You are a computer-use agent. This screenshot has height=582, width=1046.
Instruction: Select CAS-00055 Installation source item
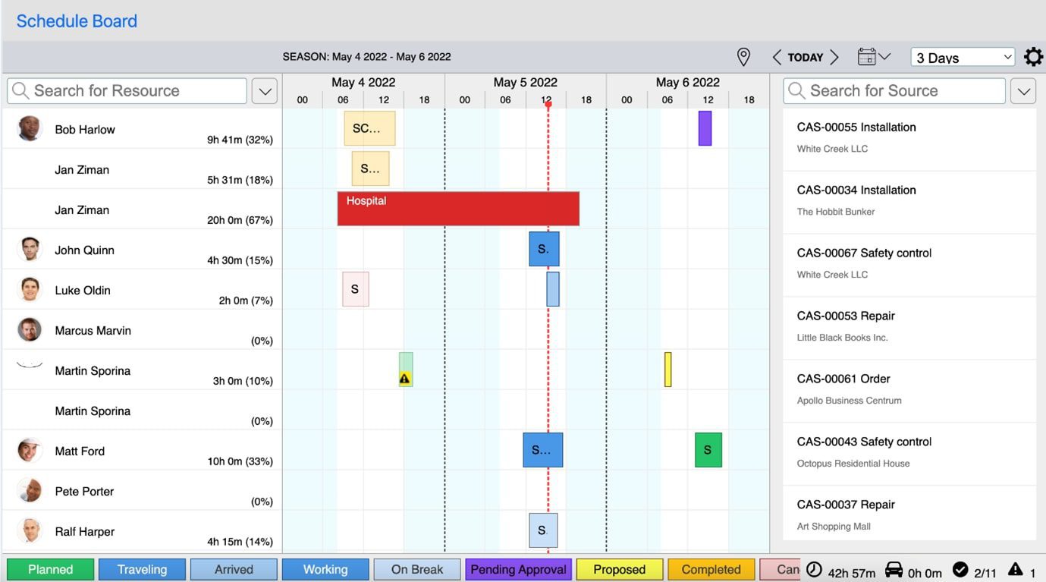coord(909,137)
